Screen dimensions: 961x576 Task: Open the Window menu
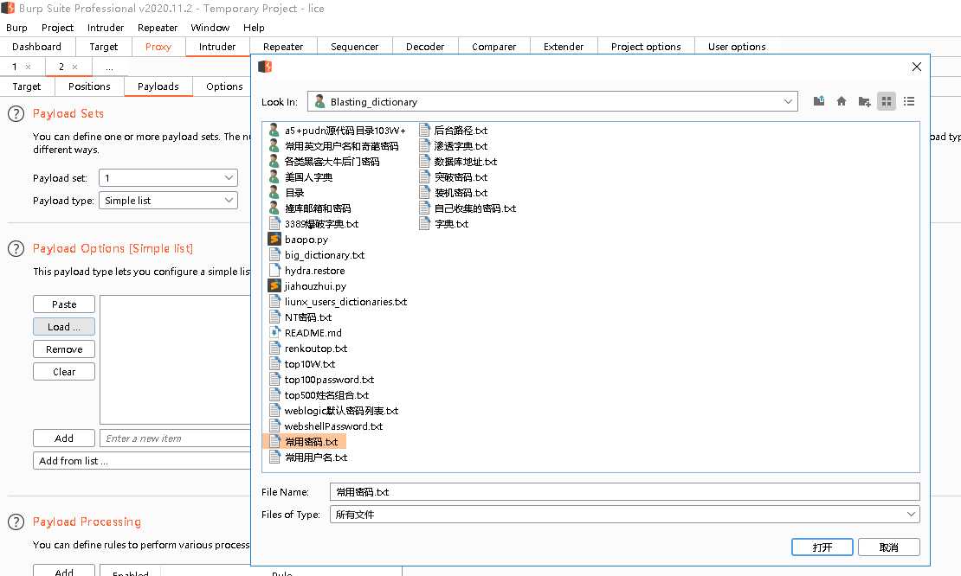tap(210, 28)
